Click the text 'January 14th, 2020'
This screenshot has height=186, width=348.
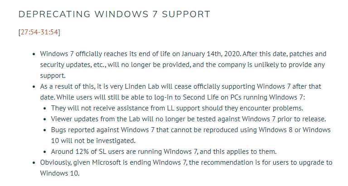211,54
